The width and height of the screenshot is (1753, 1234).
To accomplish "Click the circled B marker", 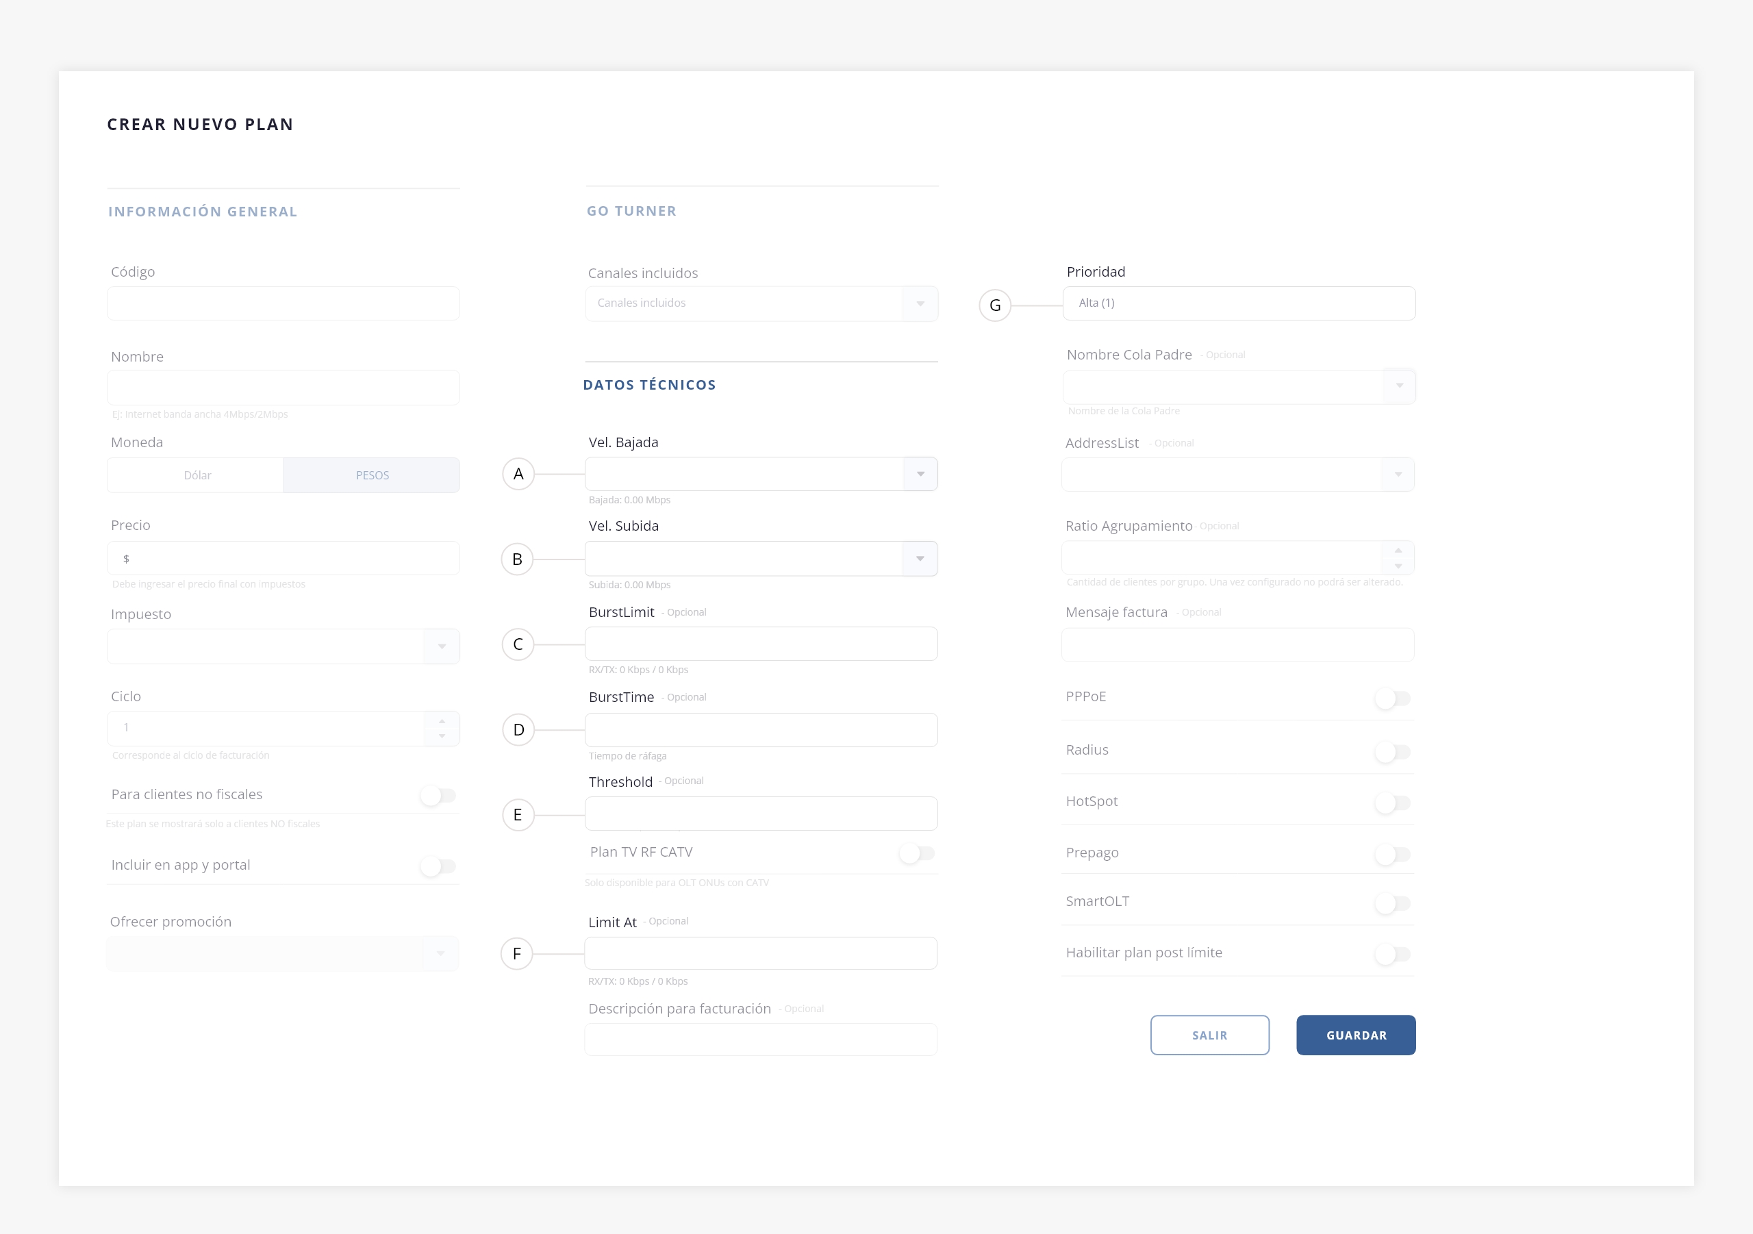I will point(517,559).
